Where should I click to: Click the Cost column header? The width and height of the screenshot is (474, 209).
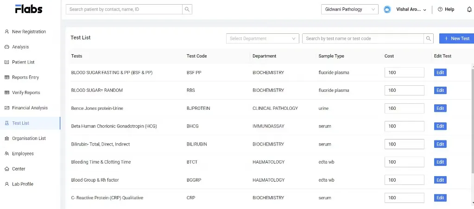click(389, 56)
